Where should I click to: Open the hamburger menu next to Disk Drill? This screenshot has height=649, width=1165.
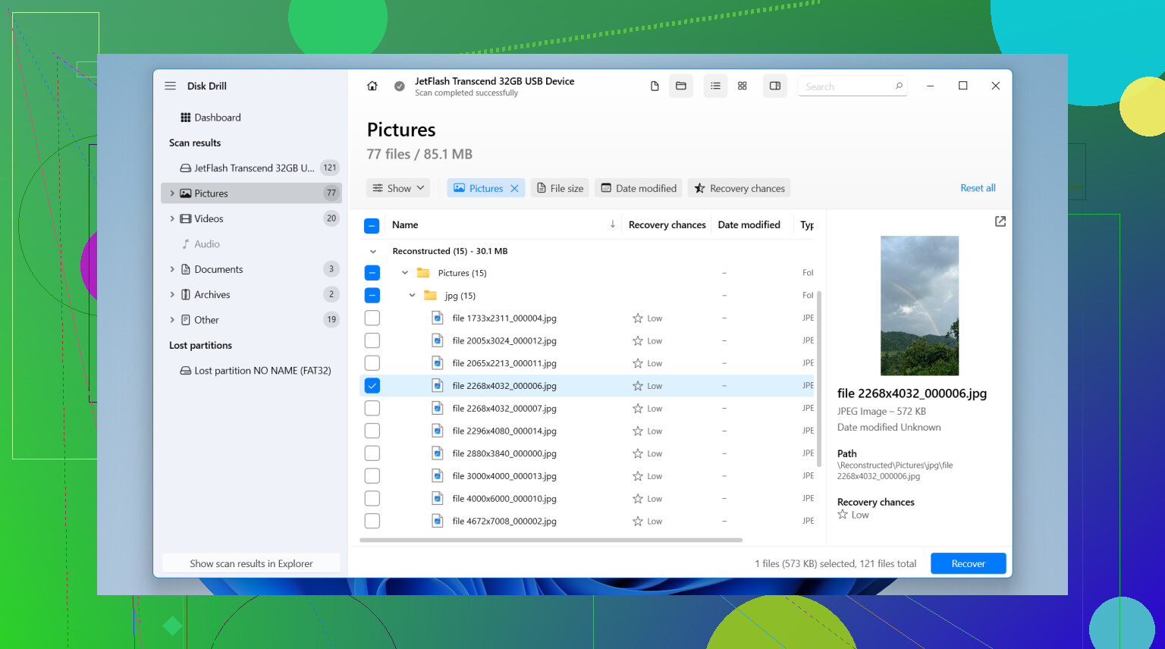pos(171,86)
